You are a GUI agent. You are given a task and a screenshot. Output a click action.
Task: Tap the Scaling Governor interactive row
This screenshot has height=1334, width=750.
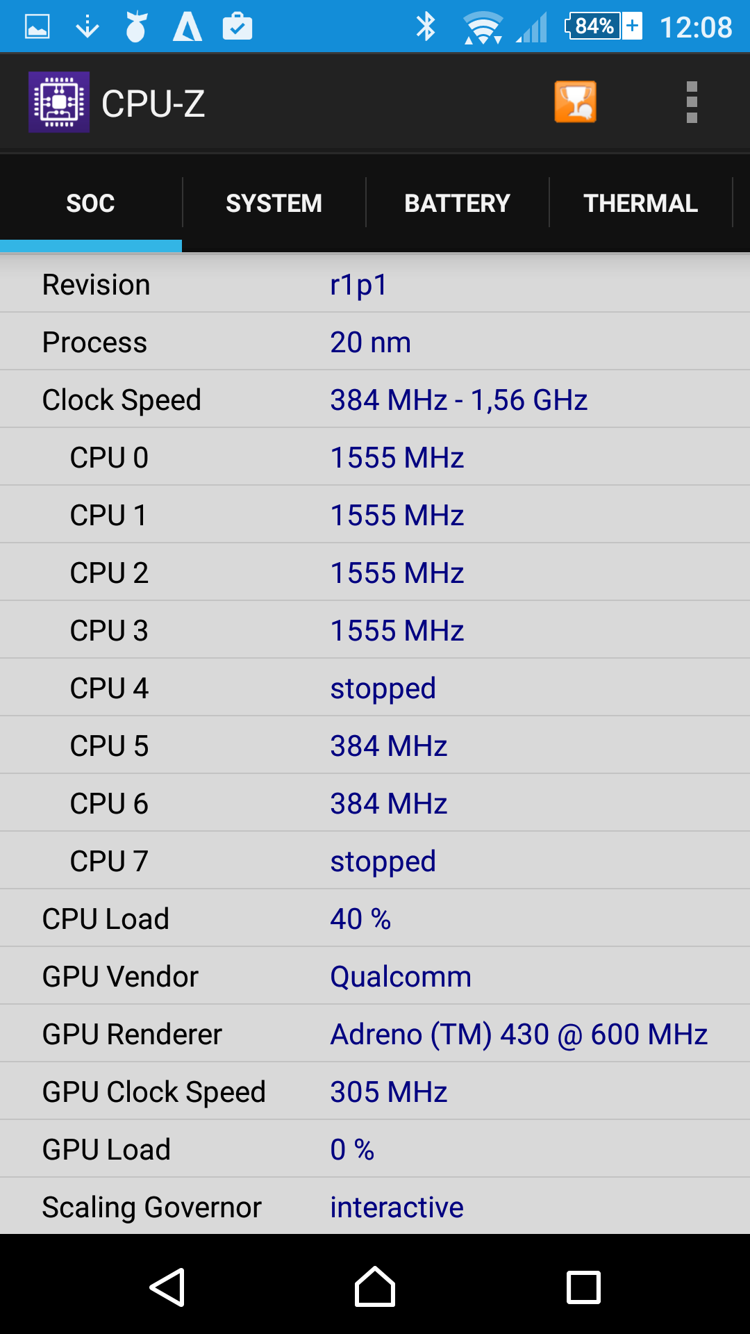point(375,1207)
